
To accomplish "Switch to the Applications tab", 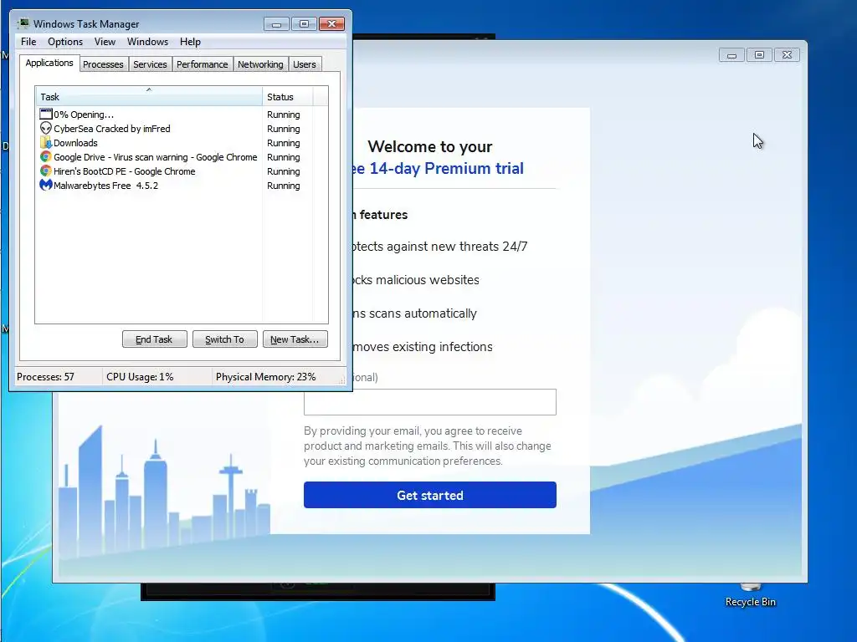I will coord(49,63).
